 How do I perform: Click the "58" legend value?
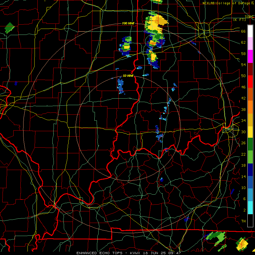tap(243, 54)
